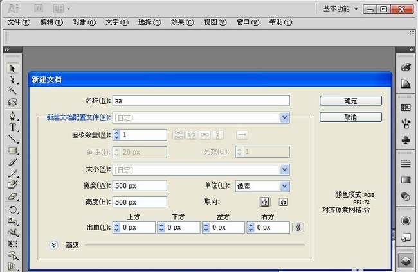Click 高度 height input field

pos(140,202)
